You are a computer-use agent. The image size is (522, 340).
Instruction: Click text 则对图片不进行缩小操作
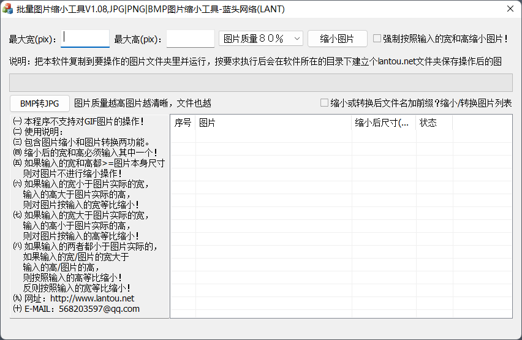(x=72, y=173)
